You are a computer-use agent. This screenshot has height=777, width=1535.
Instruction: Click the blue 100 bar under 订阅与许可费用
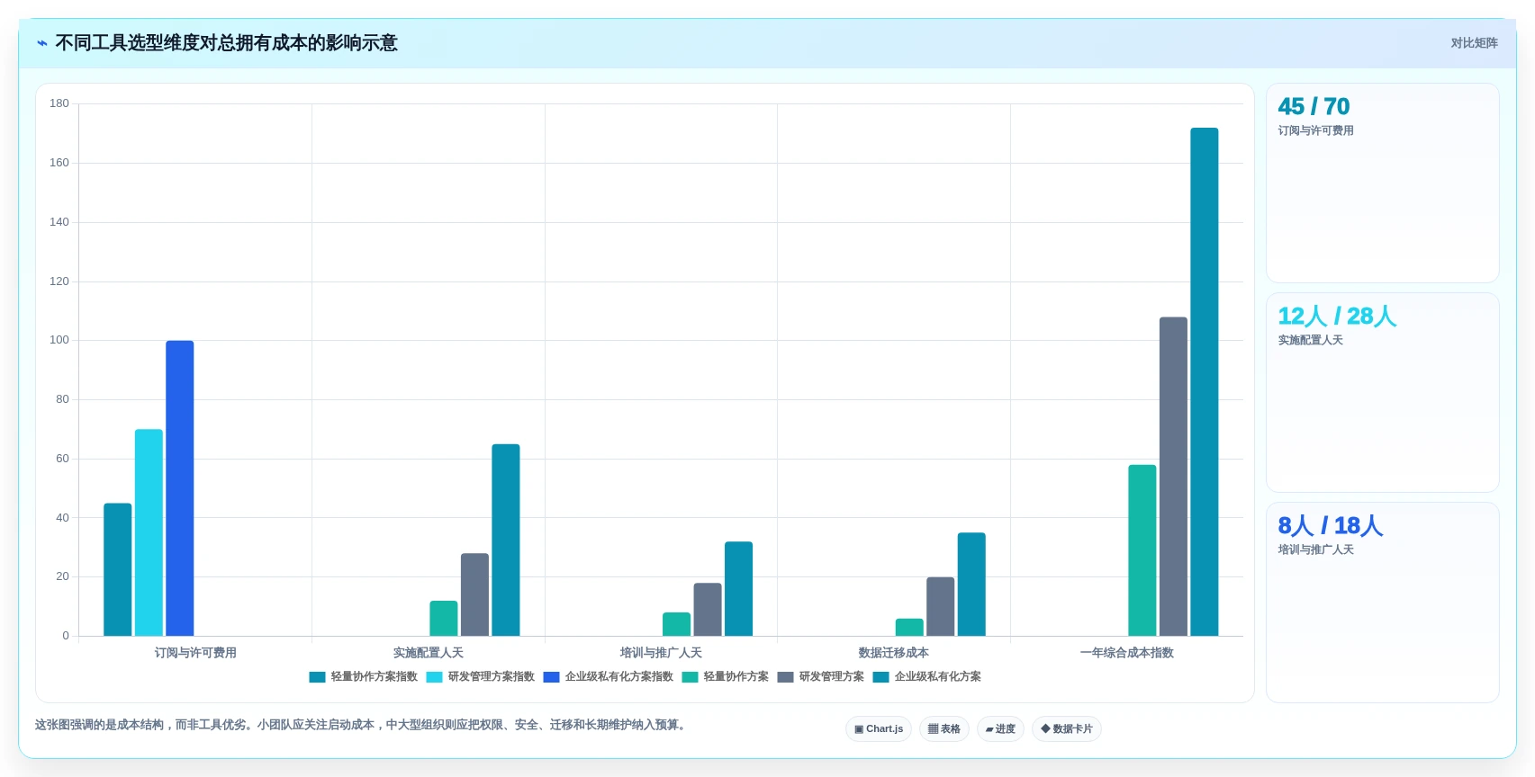click(x=180, y=488)
